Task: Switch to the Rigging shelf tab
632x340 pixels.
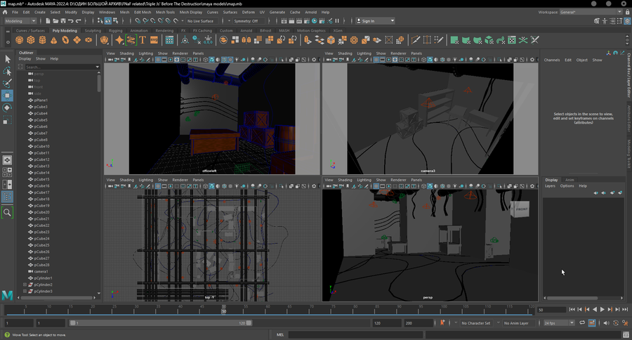Action: (x=115, y=31)
